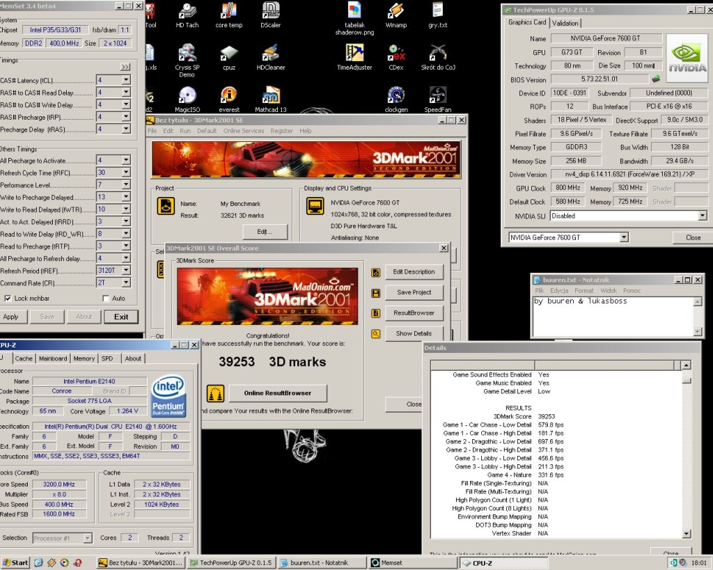The height and width of the screenshot is (570, 713).
Task: Click the Show Details magnifier icon
Action: (375, 333)
